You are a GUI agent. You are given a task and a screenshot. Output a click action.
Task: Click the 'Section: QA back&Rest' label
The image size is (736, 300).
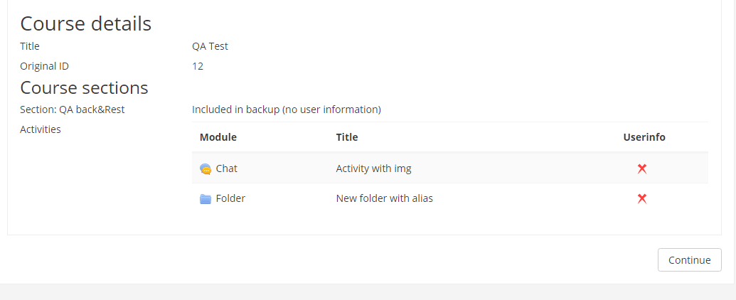pyautogui.click(x=73, y=109)
